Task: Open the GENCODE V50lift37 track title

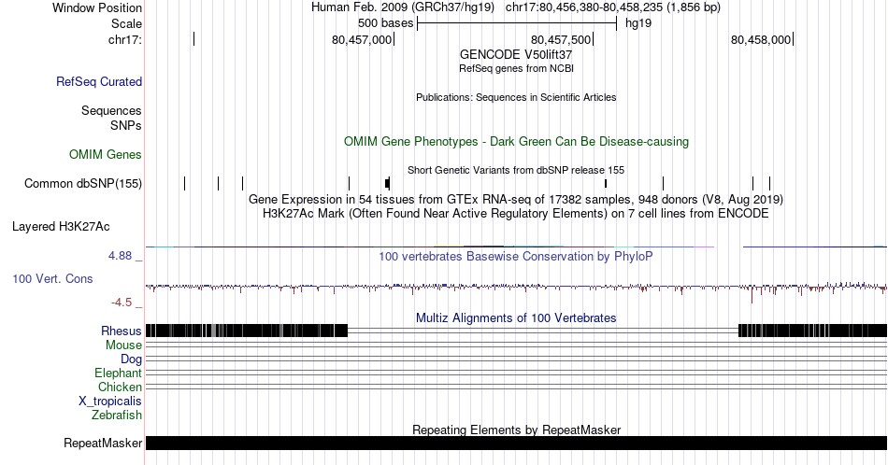Action: point(516,54)
